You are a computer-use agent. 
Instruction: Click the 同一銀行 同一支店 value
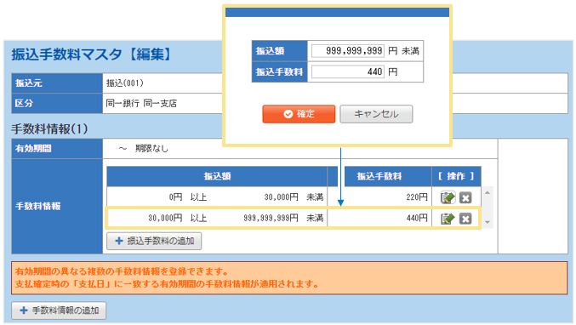tap(141, 104)
